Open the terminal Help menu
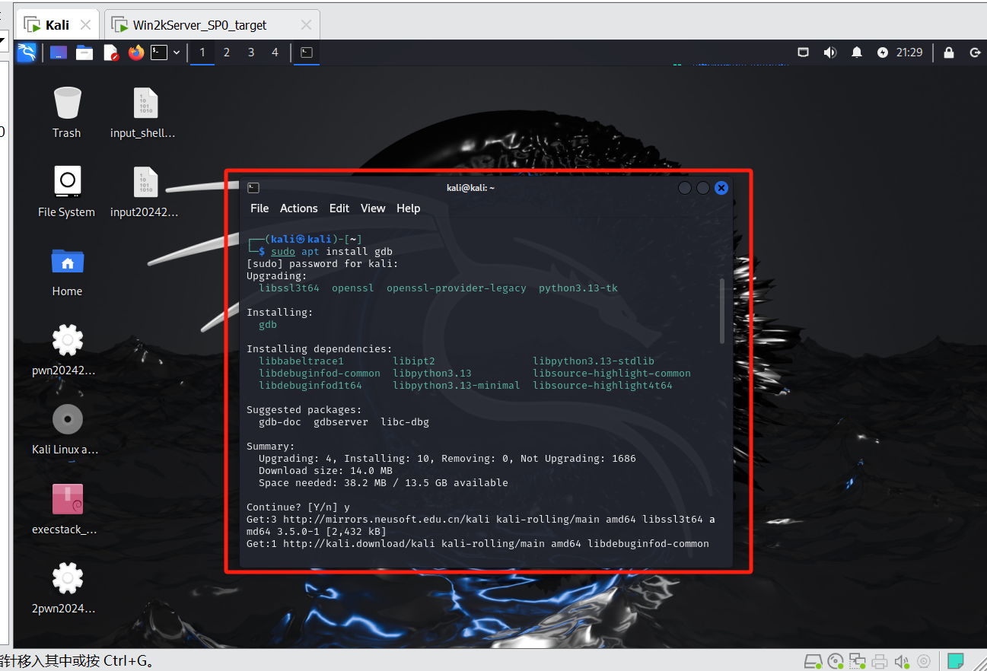The image size is (987, 671). pyautogui.click(x=409, y=208)
